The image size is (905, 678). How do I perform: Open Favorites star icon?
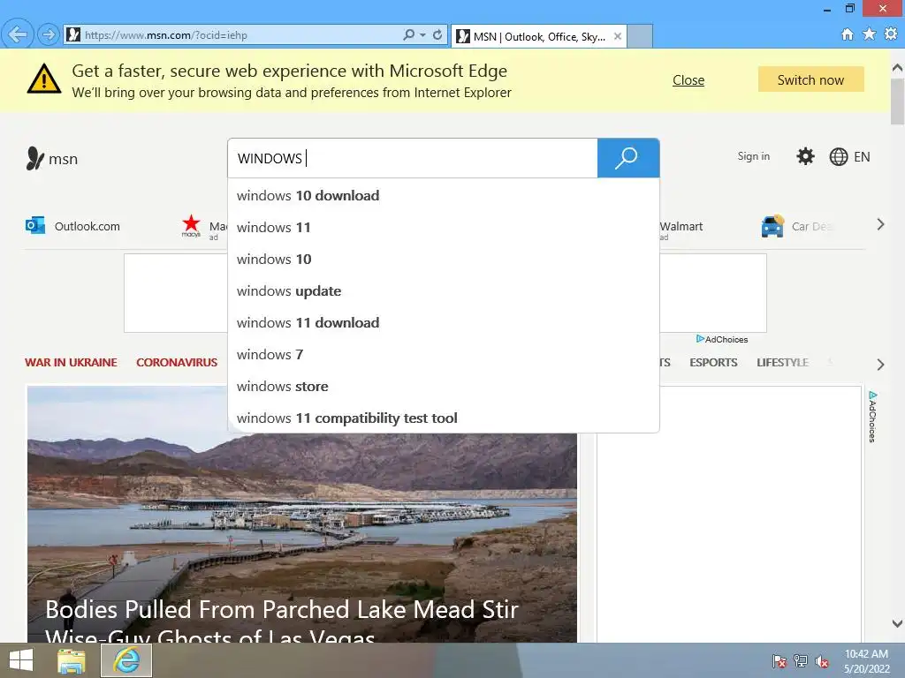pos(870,34)
